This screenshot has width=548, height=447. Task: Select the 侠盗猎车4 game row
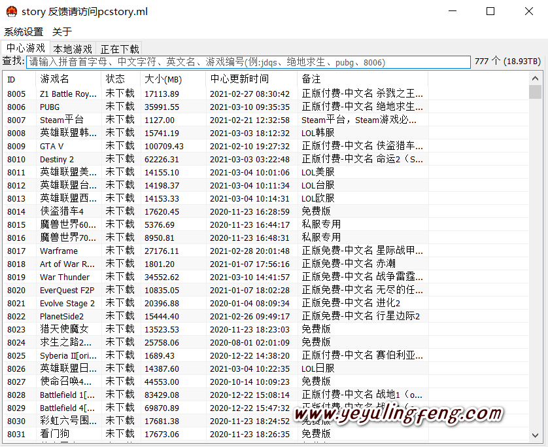coord(265,211)
